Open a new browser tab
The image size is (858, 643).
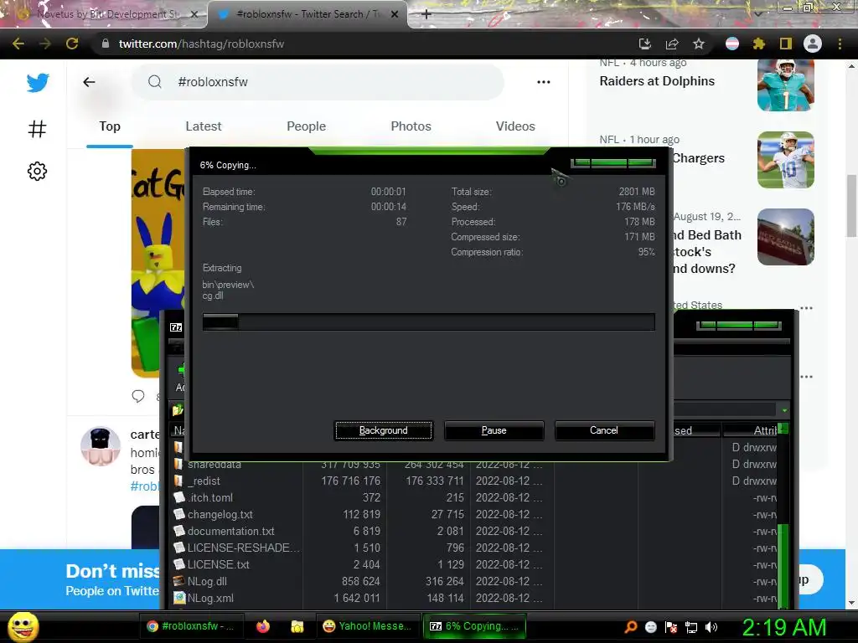(x=426, y=14)
